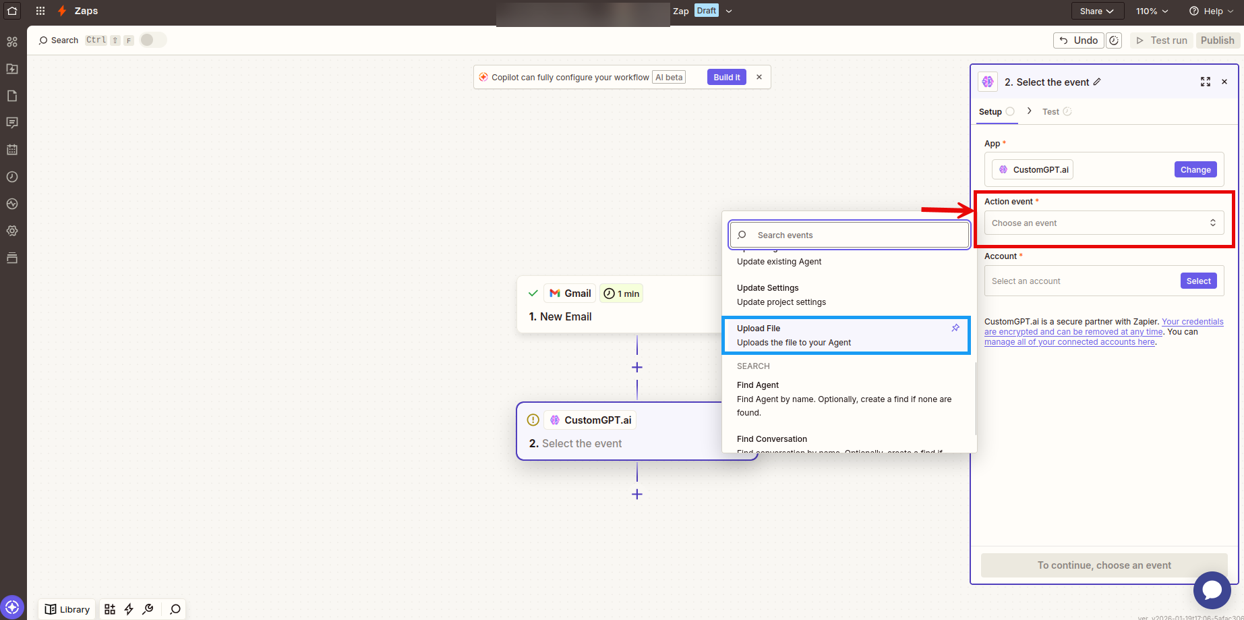
Task: Open the calendar icon in sidebar
Action: (12, 150)
